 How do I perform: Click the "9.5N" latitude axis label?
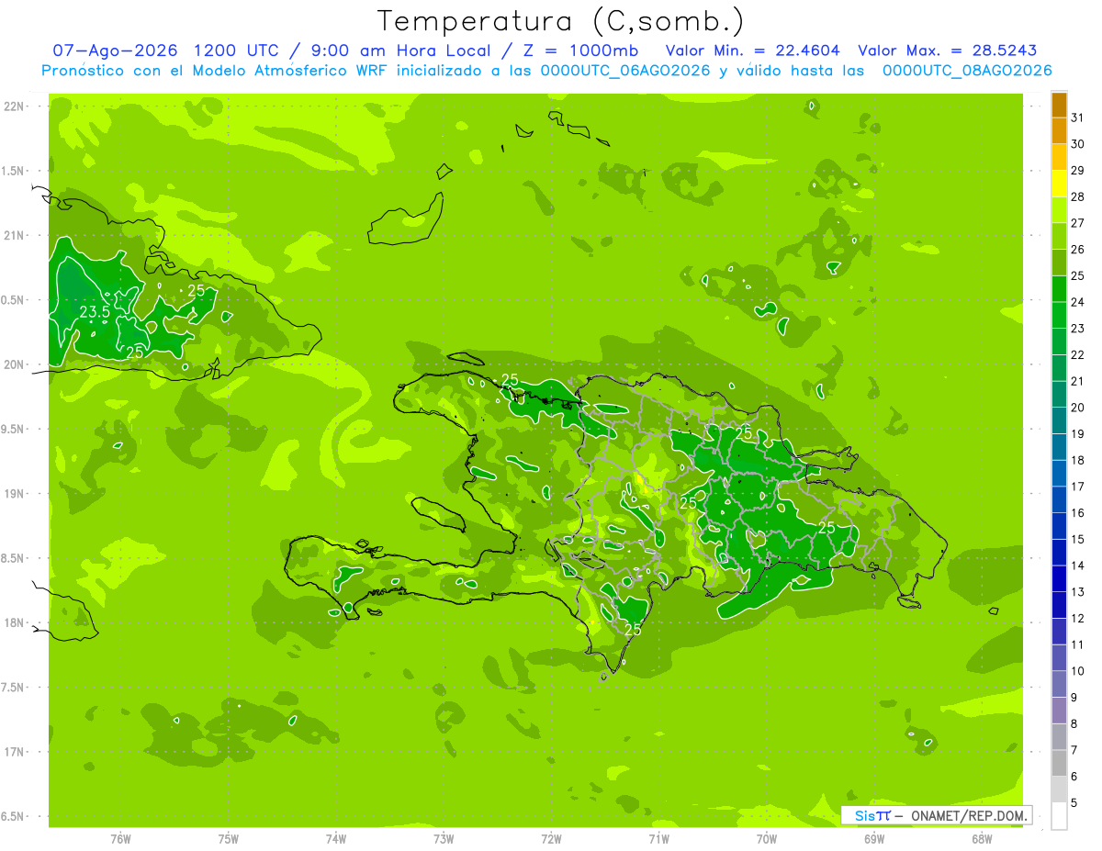[x=13, y=429]
